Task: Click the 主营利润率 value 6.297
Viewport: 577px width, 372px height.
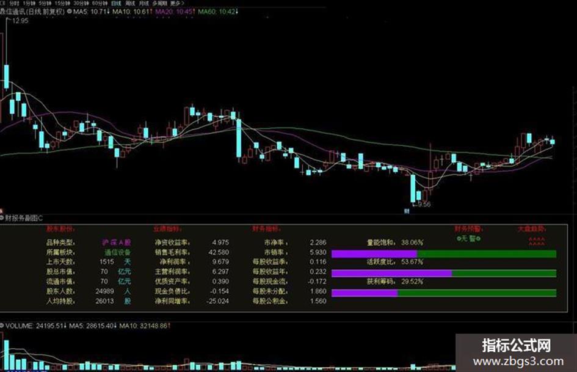Action: pos(220,271)
